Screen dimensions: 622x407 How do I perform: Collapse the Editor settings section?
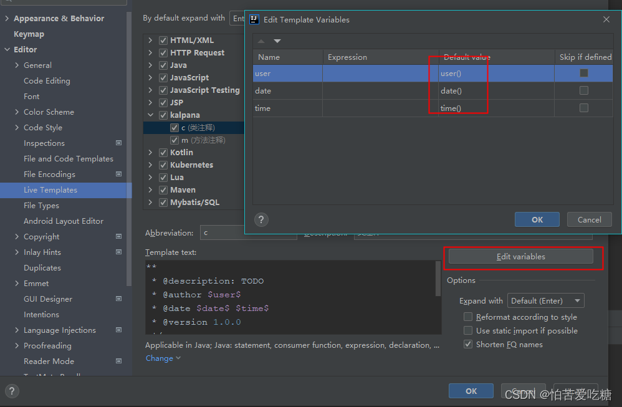click(7, 50)
